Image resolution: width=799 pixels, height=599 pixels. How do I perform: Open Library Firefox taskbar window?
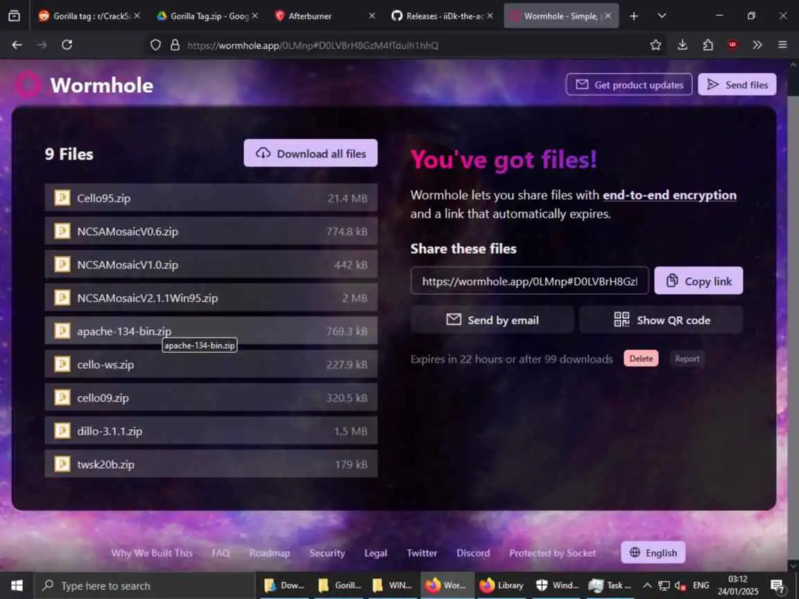tap(502, 586)
